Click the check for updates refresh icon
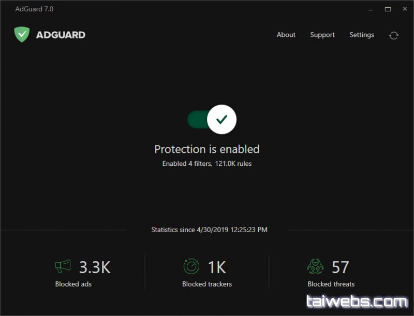 (394, 35)
